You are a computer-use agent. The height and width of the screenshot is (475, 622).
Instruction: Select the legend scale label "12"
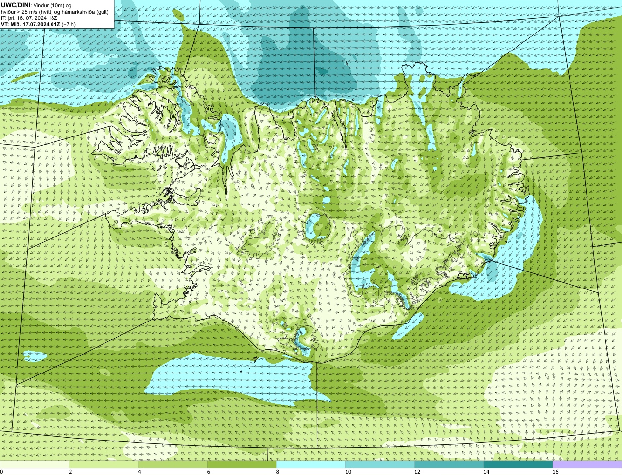[417, 472]
